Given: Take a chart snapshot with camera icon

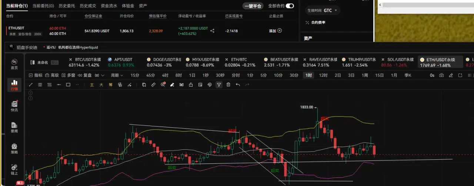Looking at the screenshot, I should click(x=441, y=75).
